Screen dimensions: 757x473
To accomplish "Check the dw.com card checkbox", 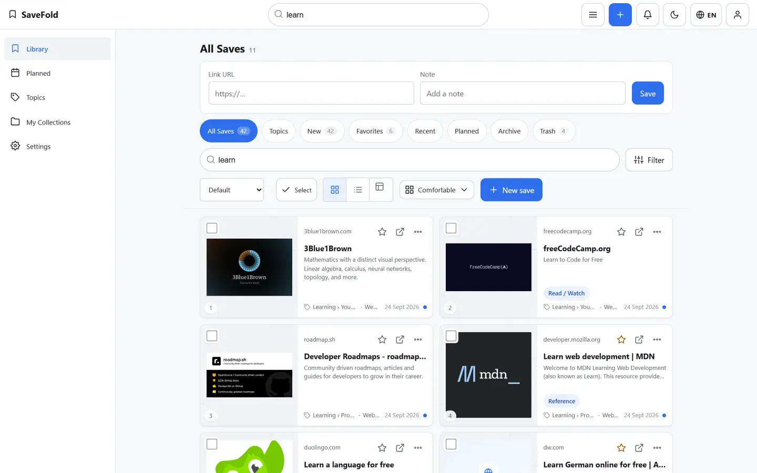I will click(451, 444).
